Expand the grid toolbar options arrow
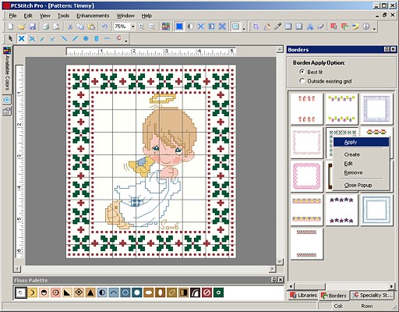 244,29
